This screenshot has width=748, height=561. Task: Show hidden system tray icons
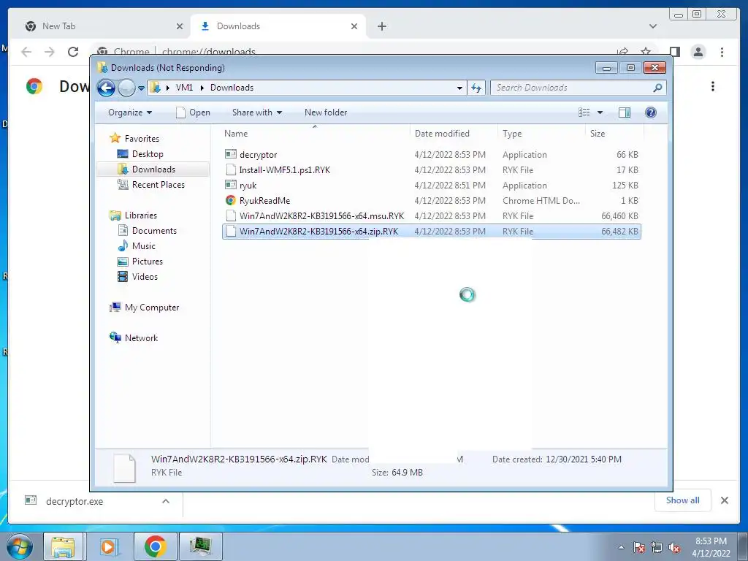621,547
